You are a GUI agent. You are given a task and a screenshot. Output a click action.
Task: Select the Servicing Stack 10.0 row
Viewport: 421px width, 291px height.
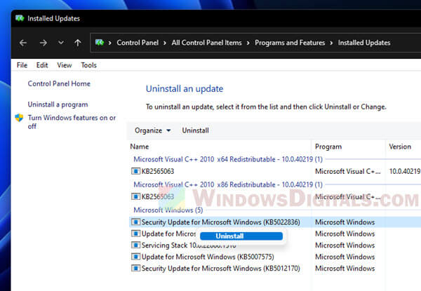point(189,245)
